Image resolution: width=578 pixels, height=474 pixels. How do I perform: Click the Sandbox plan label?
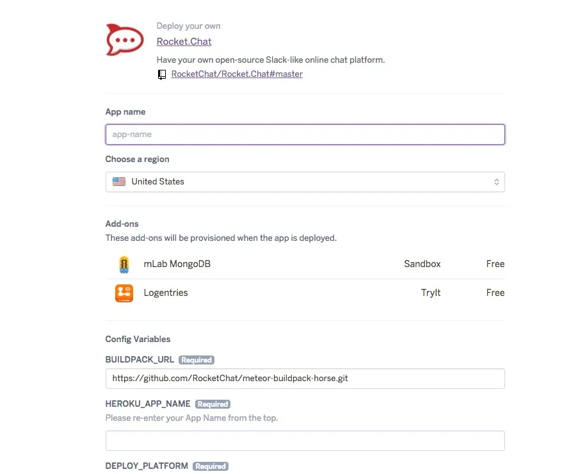click(422, 264)
